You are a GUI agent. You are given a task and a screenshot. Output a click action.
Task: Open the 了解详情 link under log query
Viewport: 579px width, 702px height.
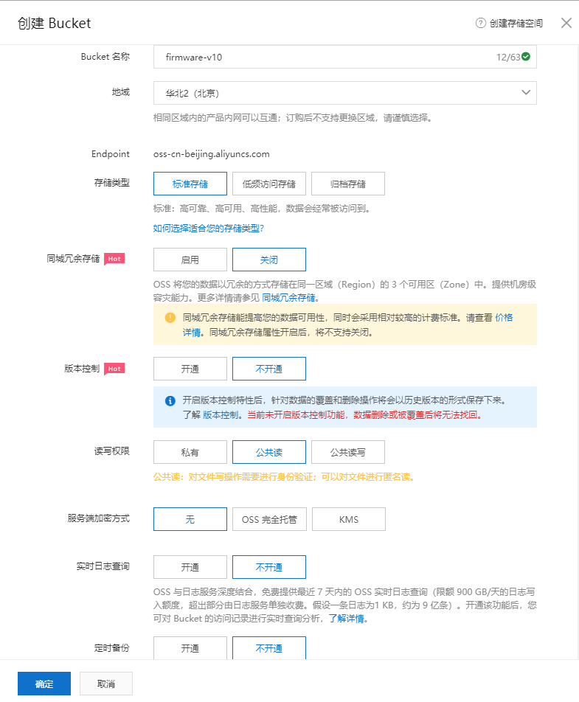point(346,618)
